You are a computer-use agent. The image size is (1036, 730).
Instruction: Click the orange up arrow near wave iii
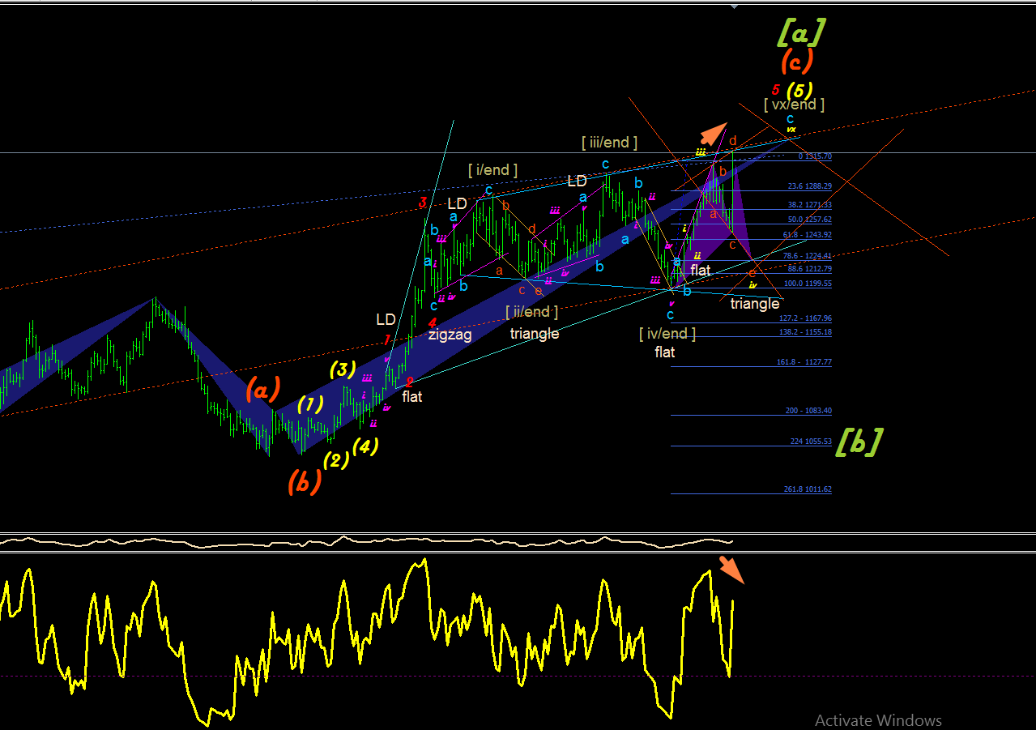pos(714,133)
